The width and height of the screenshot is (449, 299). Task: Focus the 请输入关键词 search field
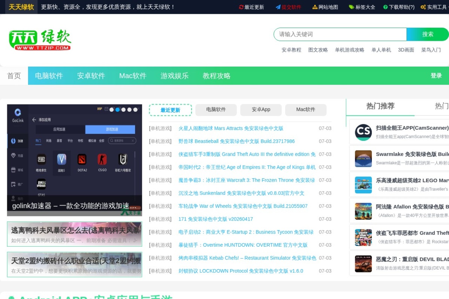pos(340,34)
